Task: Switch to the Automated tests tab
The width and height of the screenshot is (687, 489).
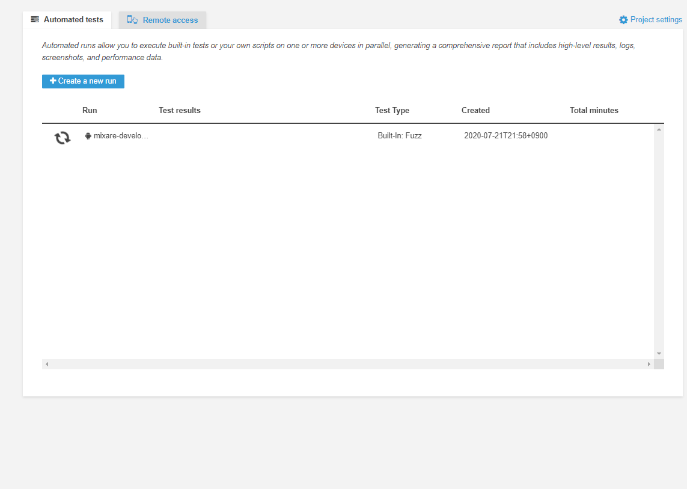Action: point(67,20)
